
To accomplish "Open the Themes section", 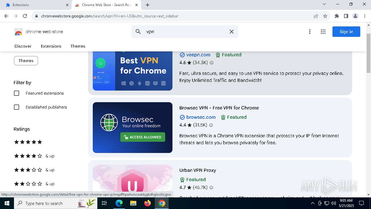I will coord(78,46).
